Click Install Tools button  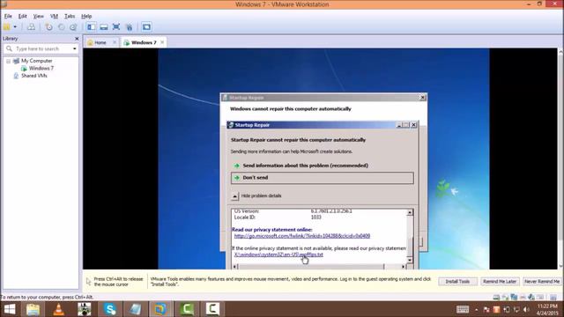(457, 282)
